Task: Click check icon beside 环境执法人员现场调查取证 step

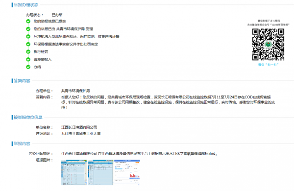Action: click(28, 36)
